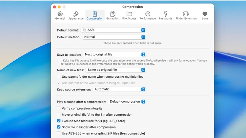Enable Move original files to Bin
The image size is (246, 138).
59,115
